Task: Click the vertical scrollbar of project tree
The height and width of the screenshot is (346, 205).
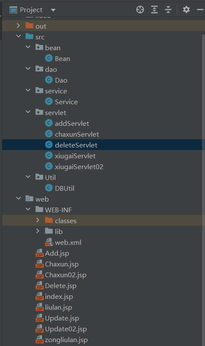Action: pyautogui.click(x=203, y=190)
